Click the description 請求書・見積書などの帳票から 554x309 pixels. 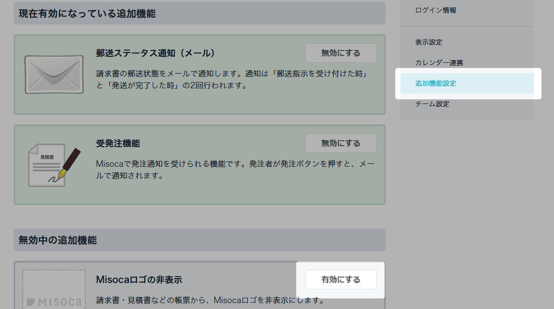(211, 300)
